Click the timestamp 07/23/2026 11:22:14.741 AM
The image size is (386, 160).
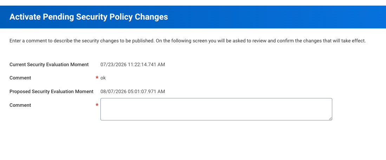(x=133, y=64)
